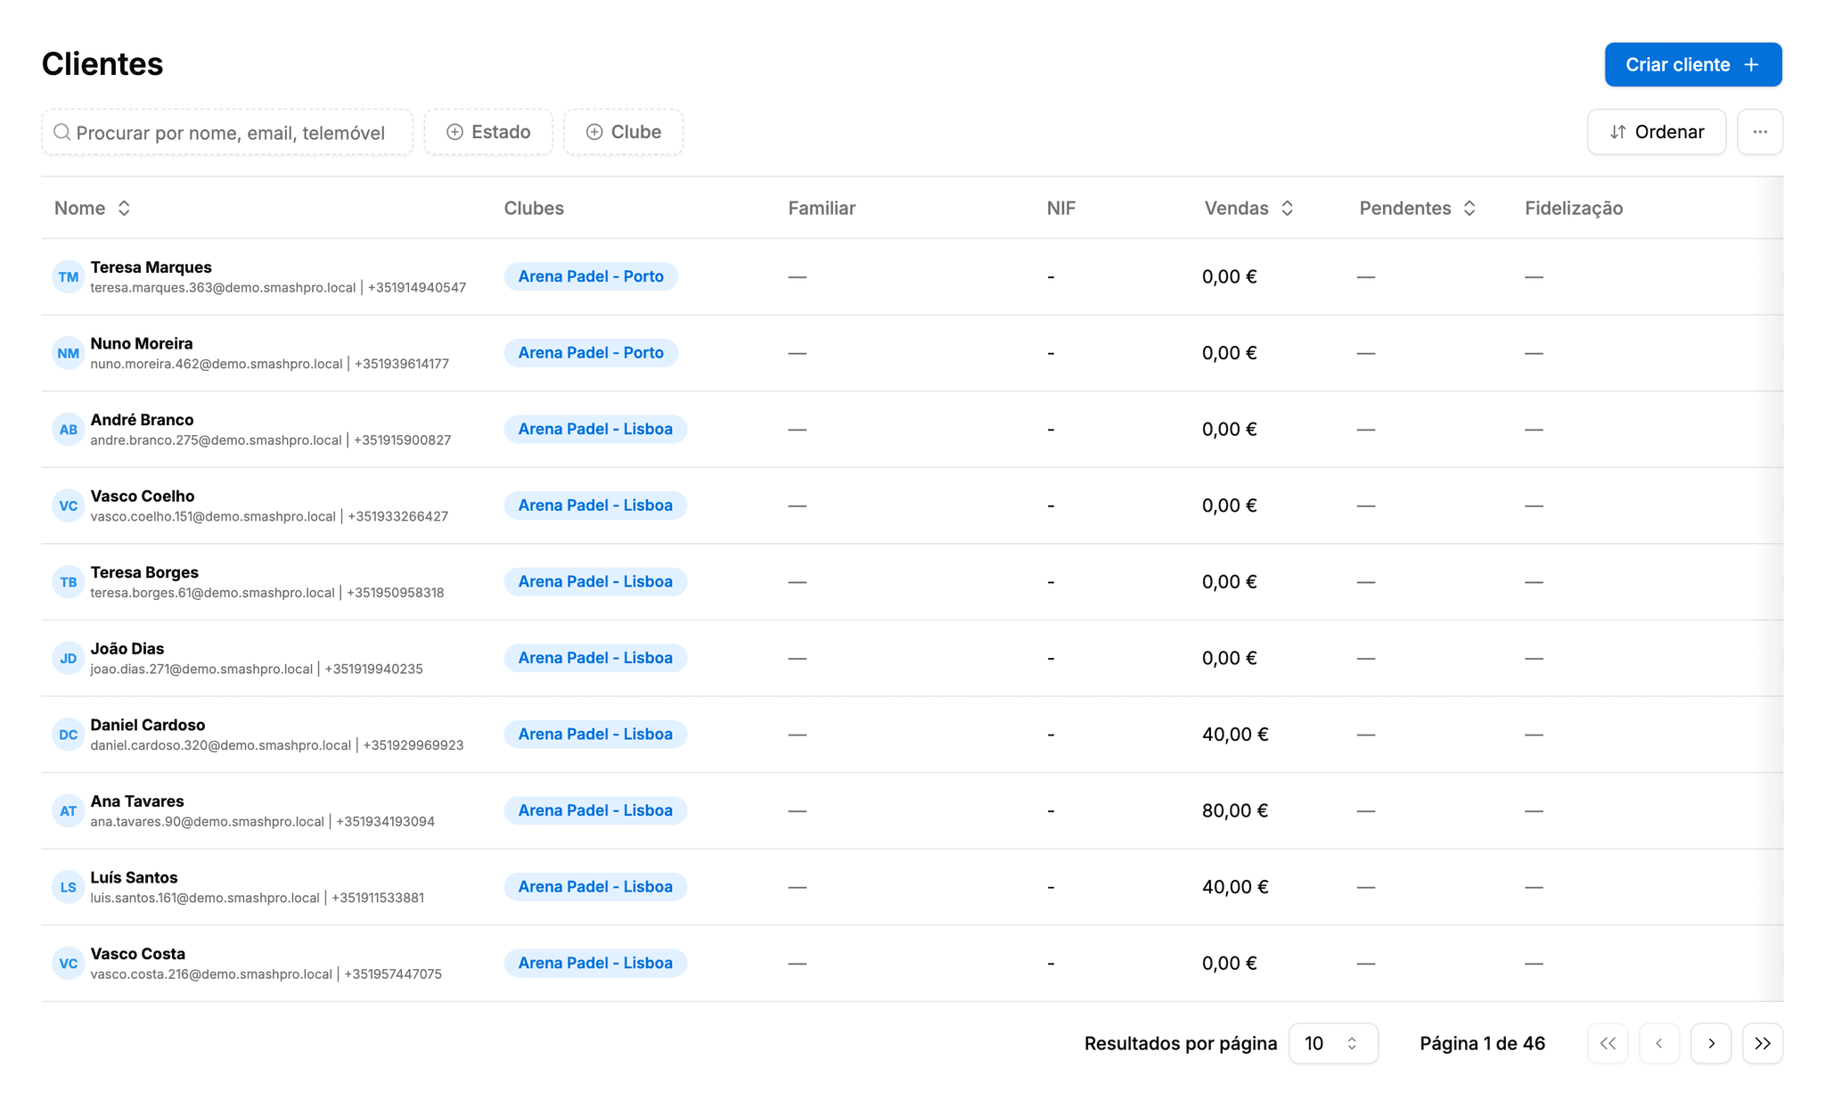This screenshot has width=1825, height=1117.
Task: Open the Ordenar sorting menu
Action: click(x=1657, y=132)
